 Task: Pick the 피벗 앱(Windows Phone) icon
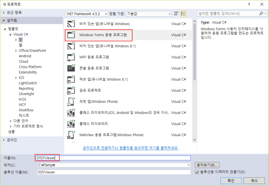click(x=71, y=101)
